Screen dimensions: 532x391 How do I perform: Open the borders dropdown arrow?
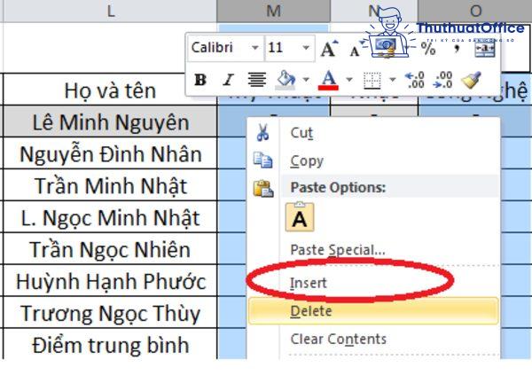pyautogui.click(x=393, y=80)
